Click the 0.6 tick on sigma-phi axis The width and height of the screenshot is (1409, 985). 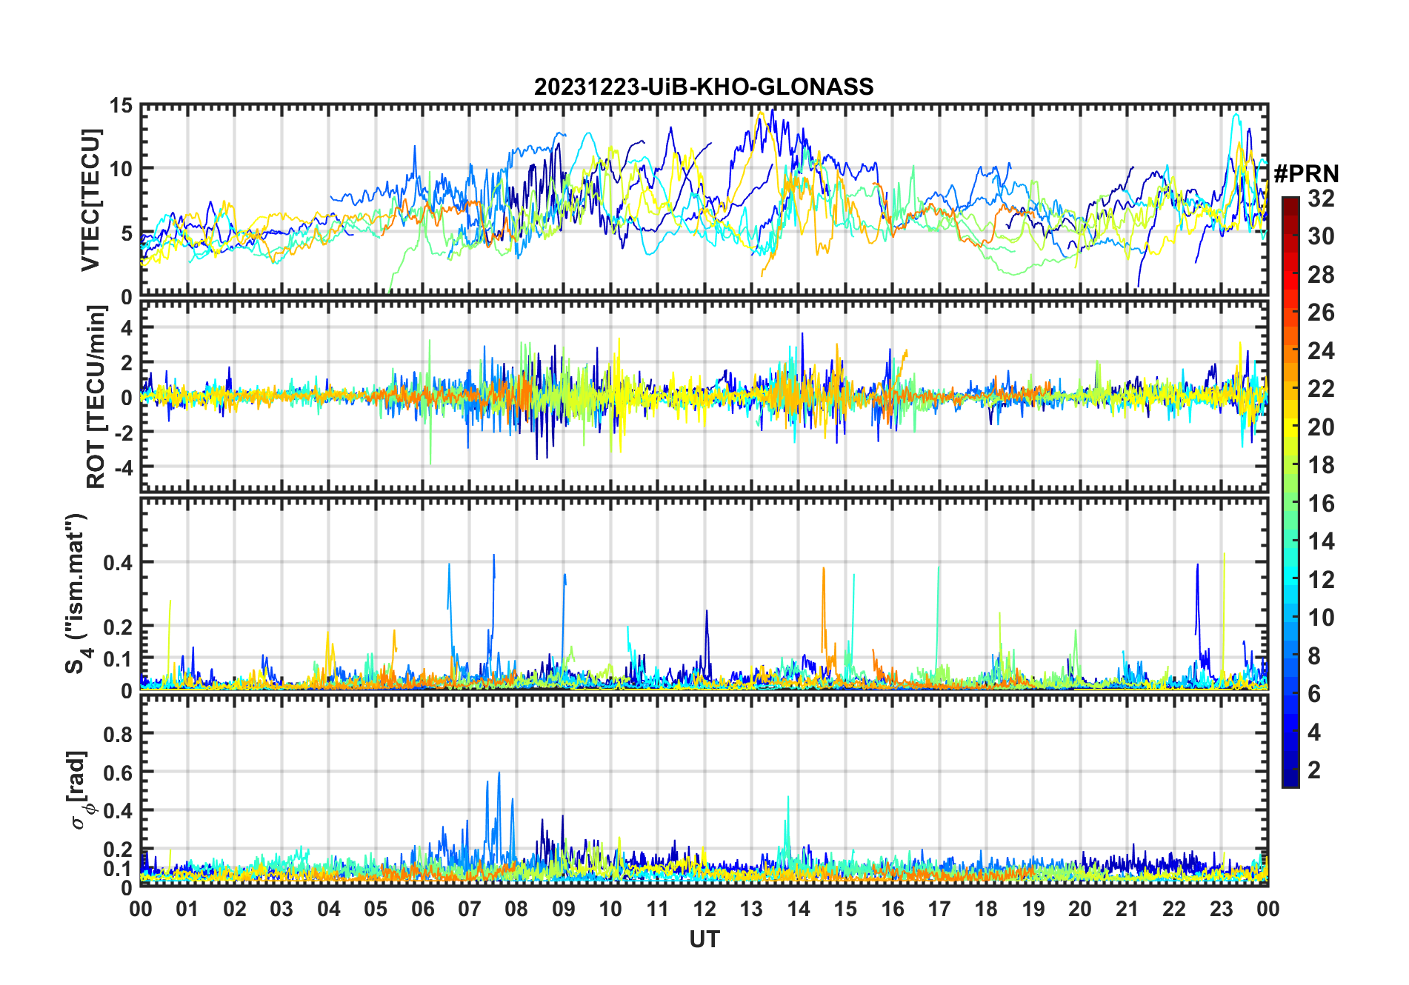[119, 772]
